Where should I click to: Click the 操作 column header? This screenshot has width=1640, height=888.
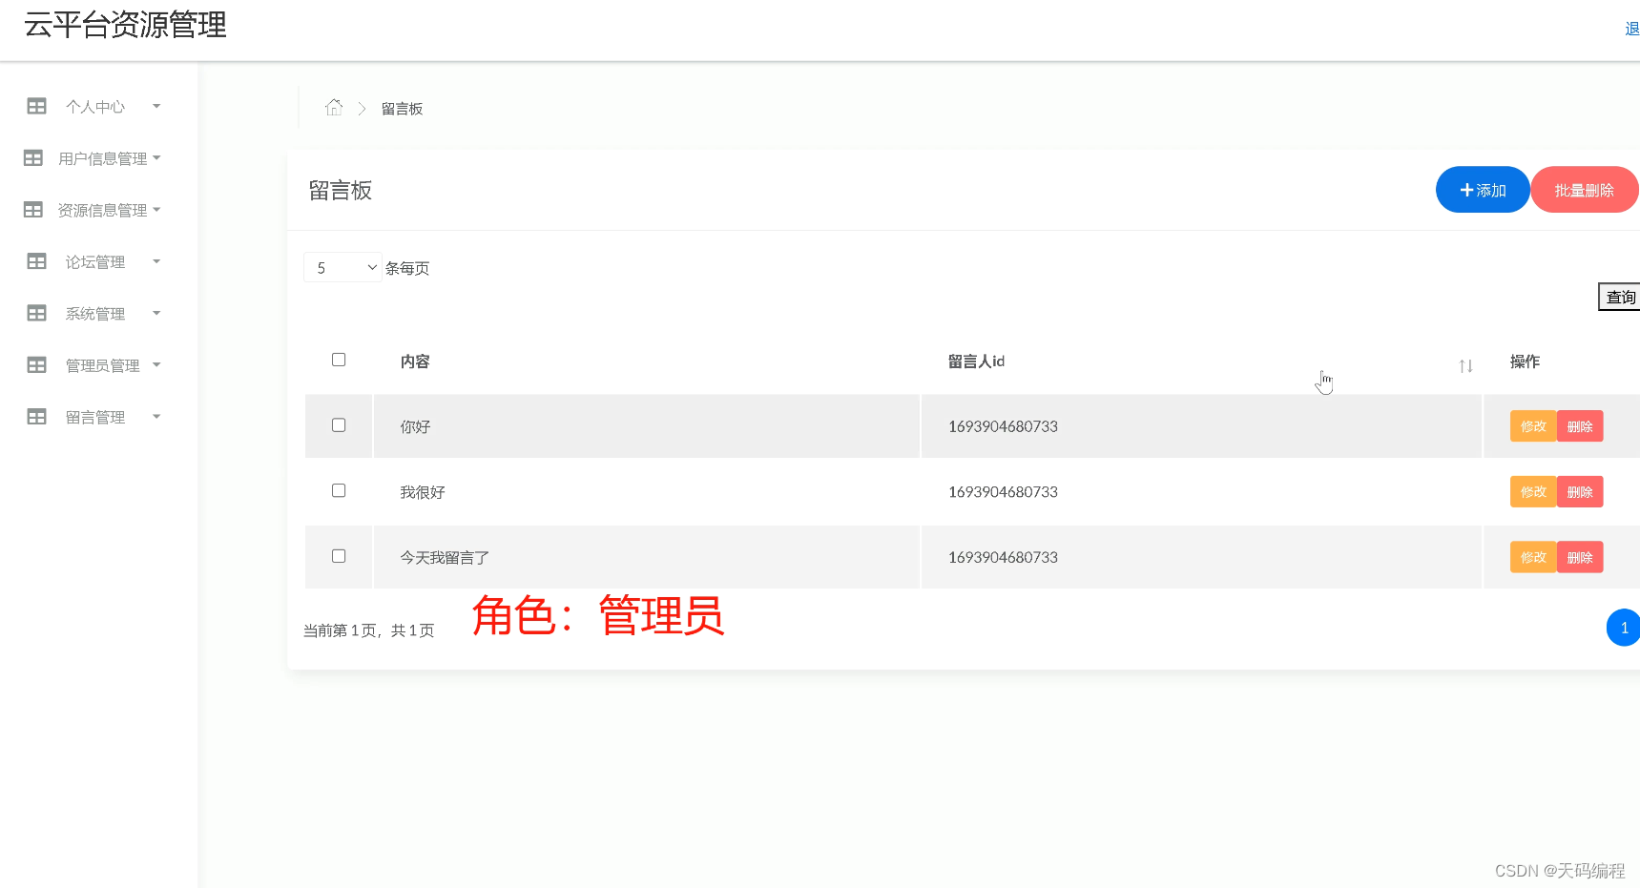pos(1525,361)
